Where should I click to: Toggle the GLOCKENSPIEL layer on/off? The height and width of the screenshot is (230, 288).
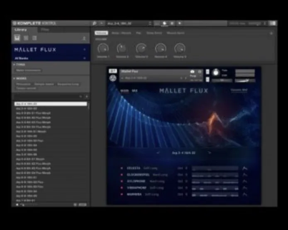pyautogui.click(x=122, y=175)
